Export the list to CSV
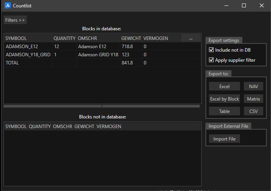 [x=254, y=111]
